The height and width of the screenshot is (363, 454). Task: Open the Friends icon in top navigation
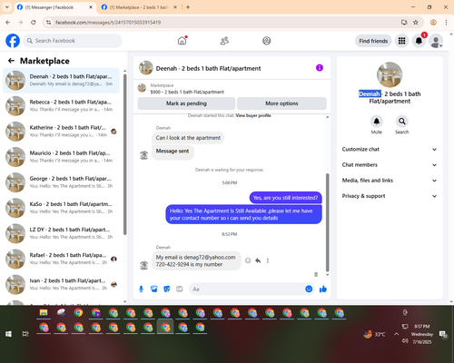(x=224, y=41)
